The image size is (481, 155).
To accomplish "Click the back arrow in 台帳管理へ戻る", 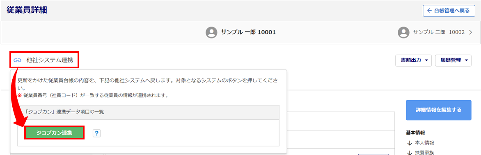I will point(429,11).
